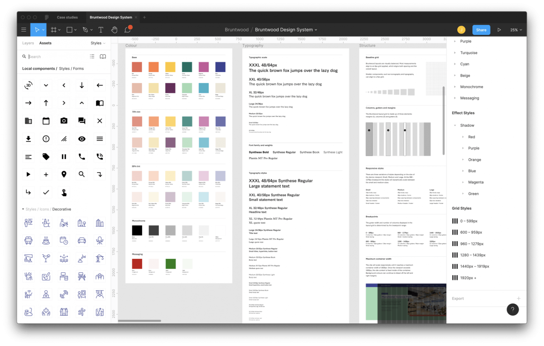
Task: Open a new tab with plus
Action: click(x=144, y=17)
